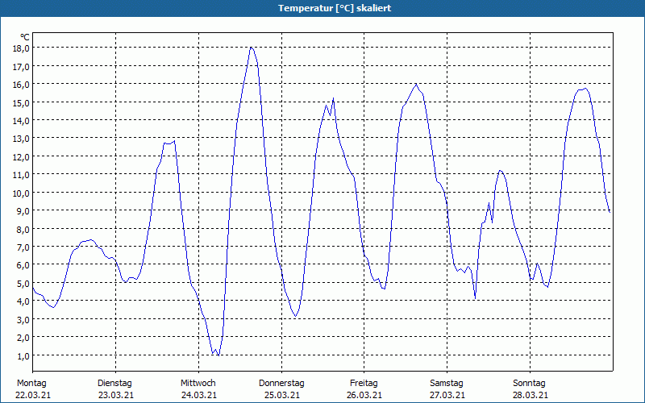Select the Montag day label
Screen dimensions: 645x403
click(x=31, y=383)
